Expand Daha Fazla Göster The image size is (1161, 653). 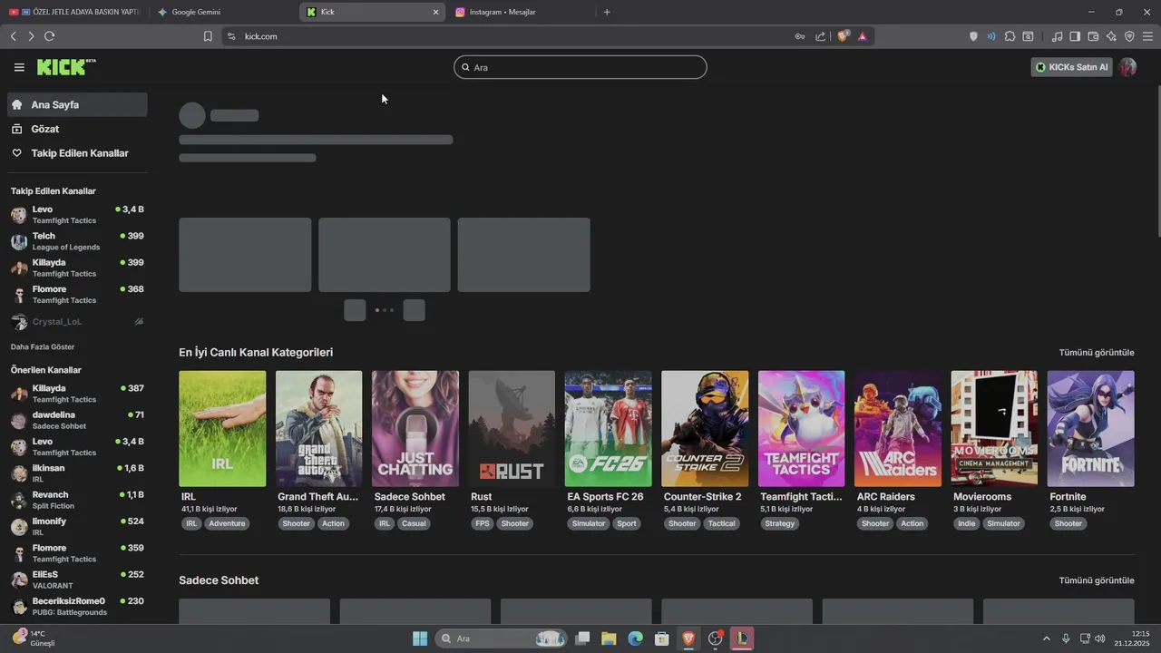tap(43, 346)
